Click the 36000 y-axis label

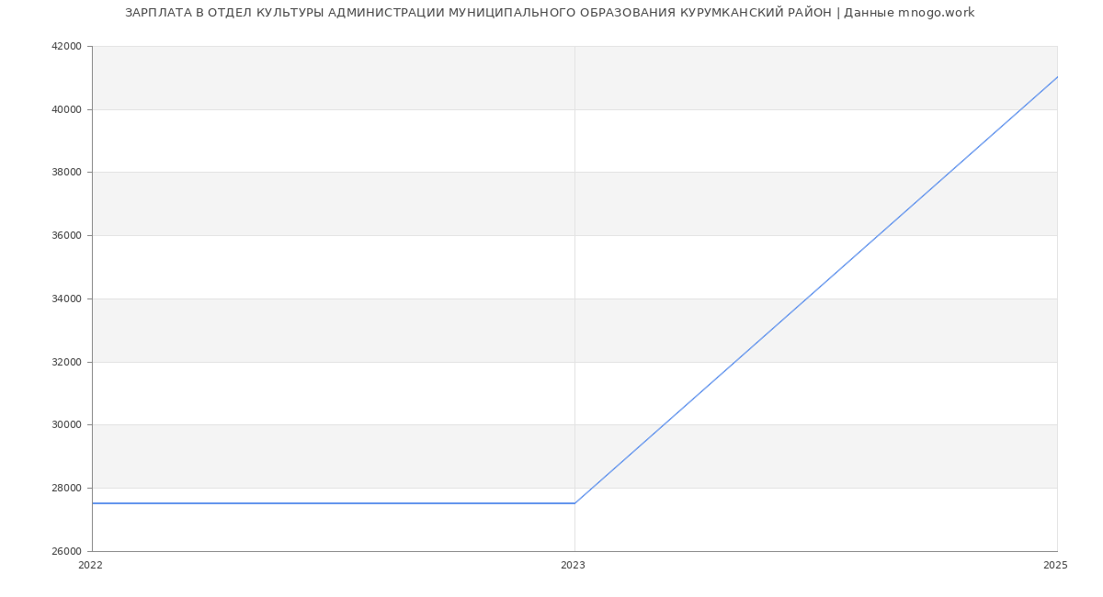click(x=66, y=235)
